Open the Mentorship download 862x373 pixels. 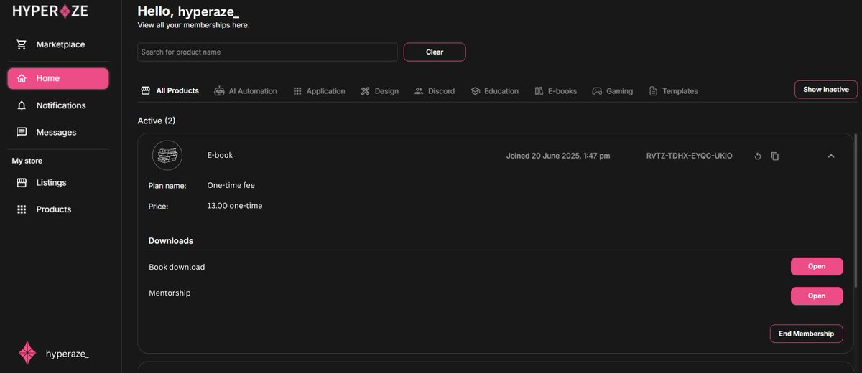(817, 296)
